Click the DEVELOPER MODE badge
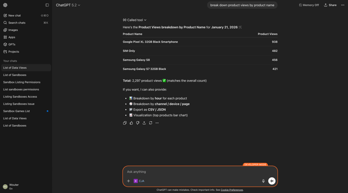 pos(255,165)
